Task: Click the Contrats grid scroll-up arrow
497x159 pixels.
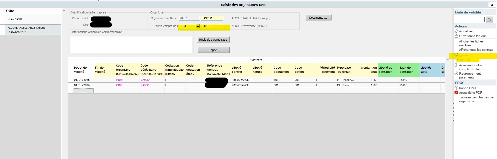Action: tap(448, 60)
